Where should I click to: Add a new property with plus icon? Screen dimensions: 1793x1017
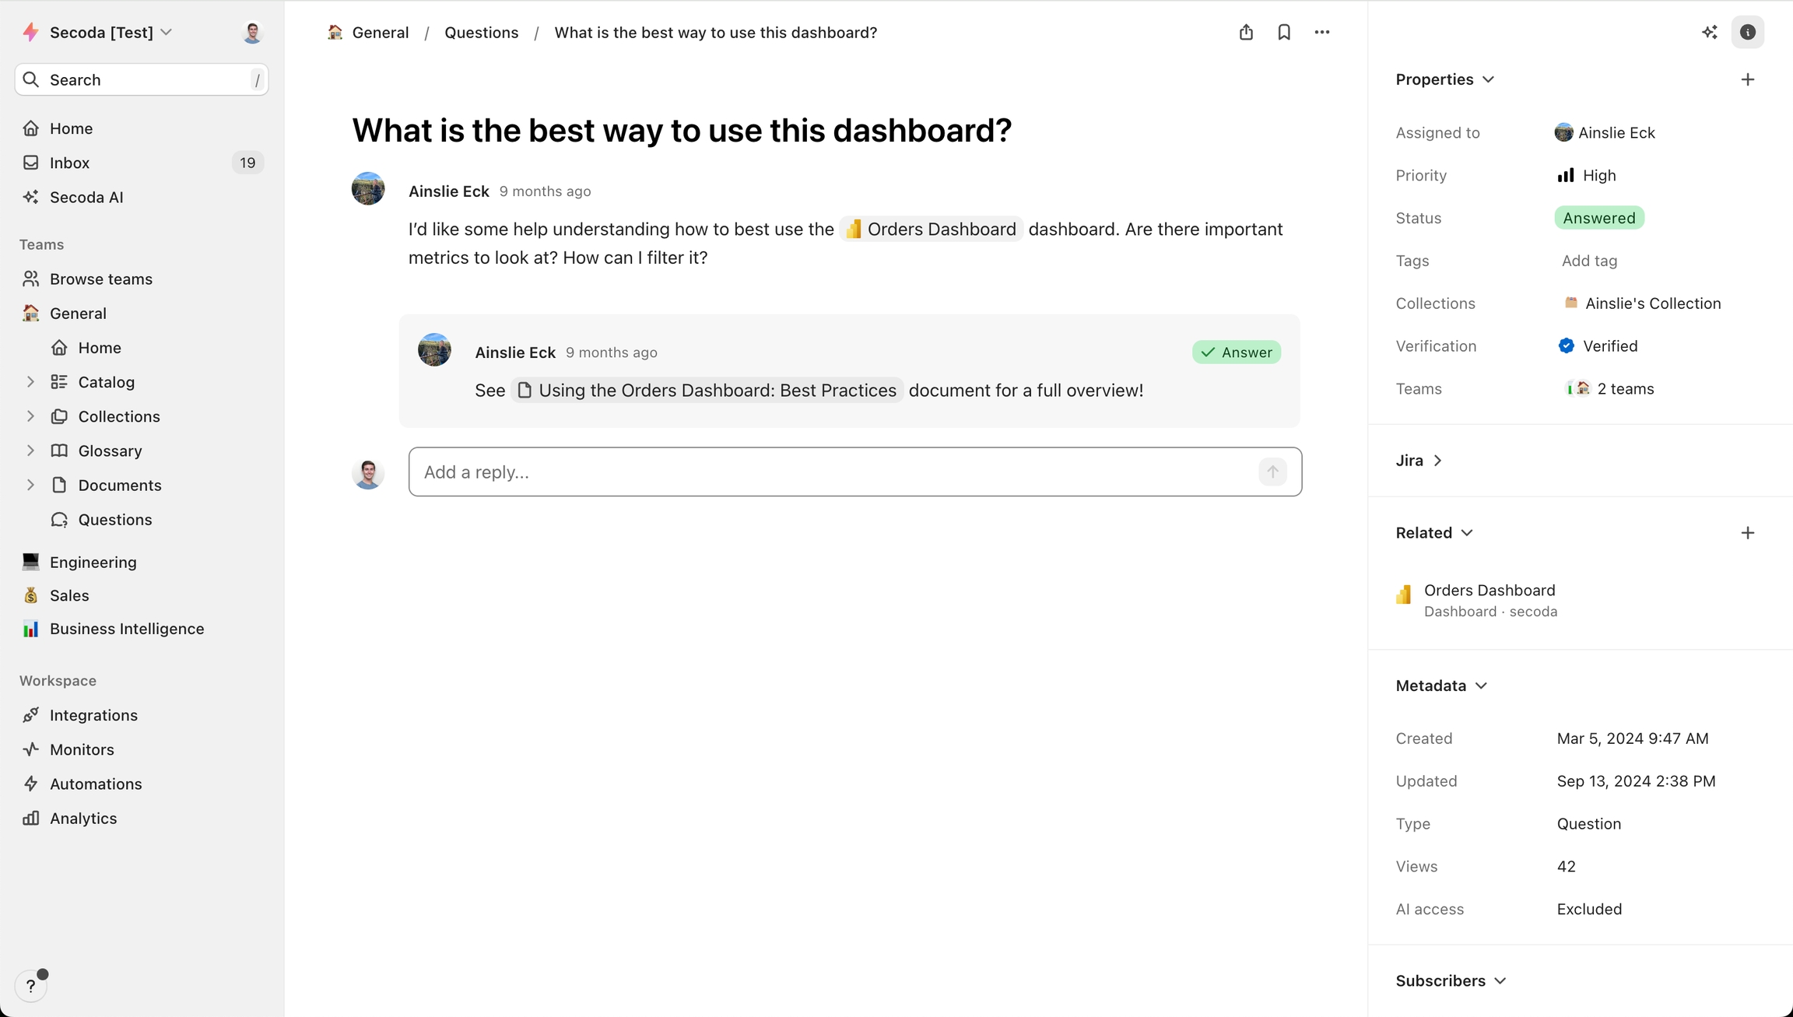pos(1747,79)
